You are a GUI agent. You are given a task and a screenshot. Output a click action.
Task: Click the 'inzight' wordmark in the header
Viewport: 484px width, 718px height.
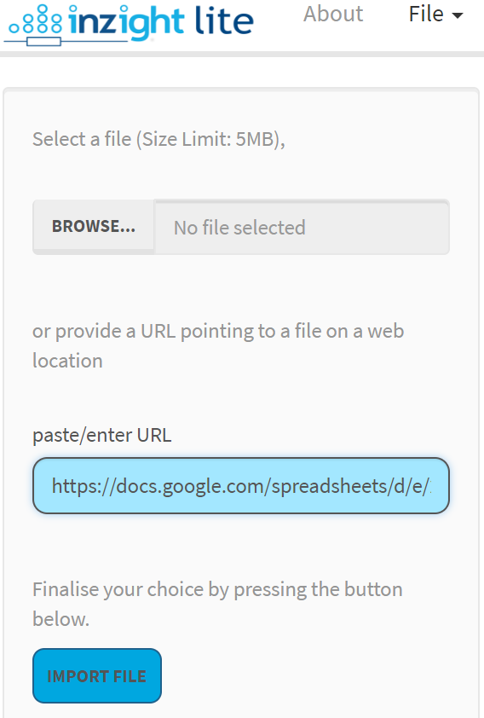(126, 21)
